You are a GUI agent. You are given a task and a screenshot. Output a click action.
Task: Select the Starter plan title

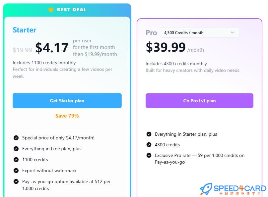25,30
